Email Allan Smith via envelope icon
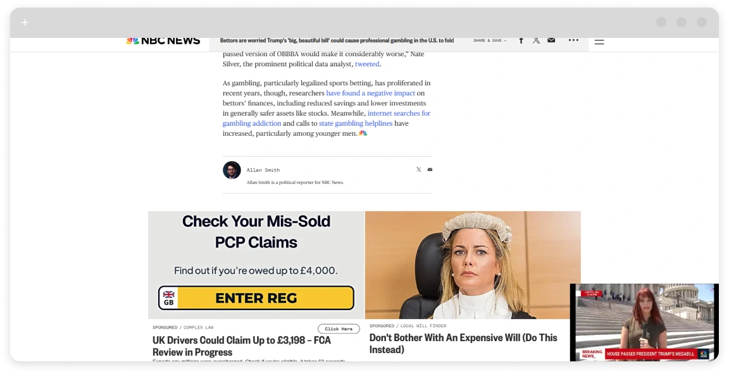The height and width of the screenshot is (374, 729). pyautogui.click(x=430, y=169)
